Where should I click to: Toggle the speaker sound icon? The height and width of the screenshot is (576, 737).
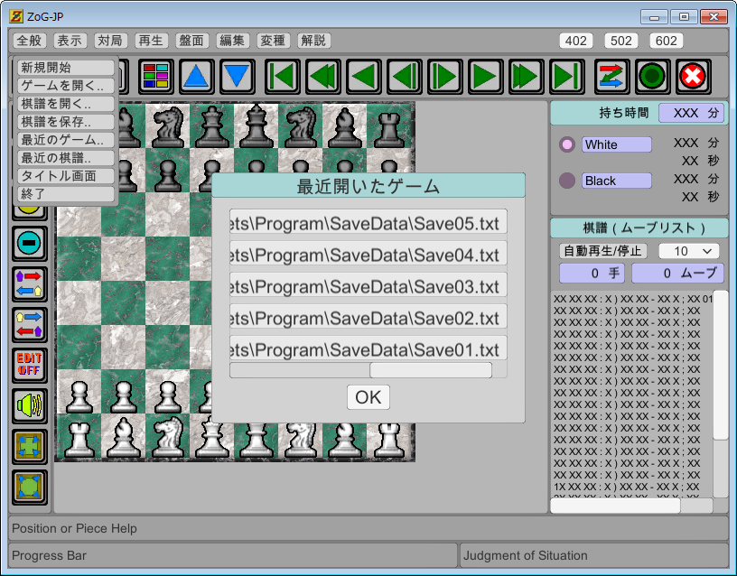point(29,405)
